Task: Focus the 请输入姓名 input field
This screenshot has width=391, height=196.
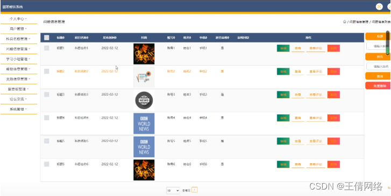Action: click(379, 66)
